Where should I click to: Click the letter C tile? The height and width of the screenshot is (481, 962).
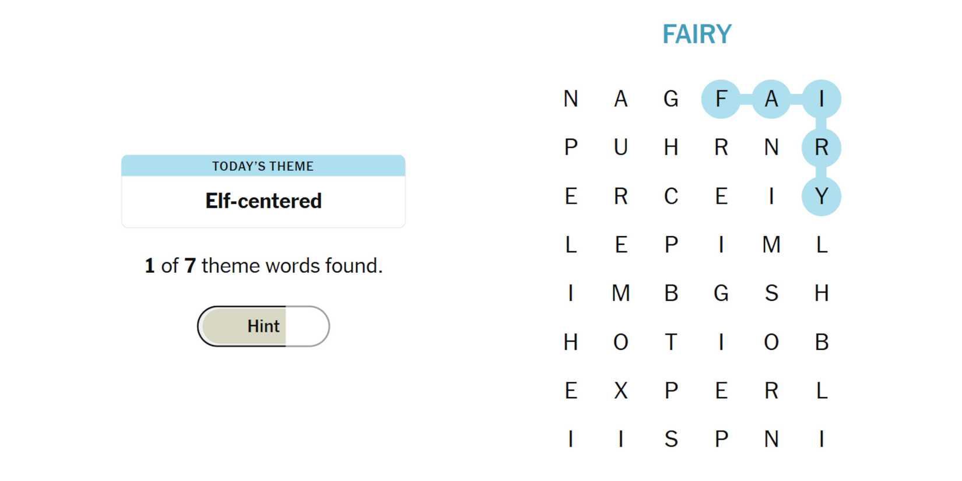coord(671,196)
